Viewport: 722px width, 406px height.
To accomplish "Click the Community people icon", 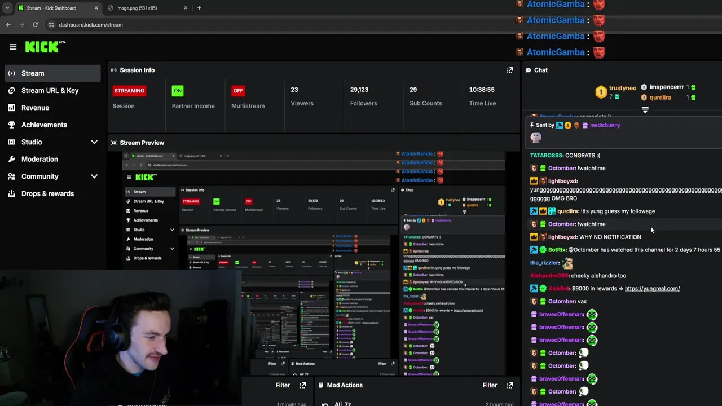I will coord(12,176).
